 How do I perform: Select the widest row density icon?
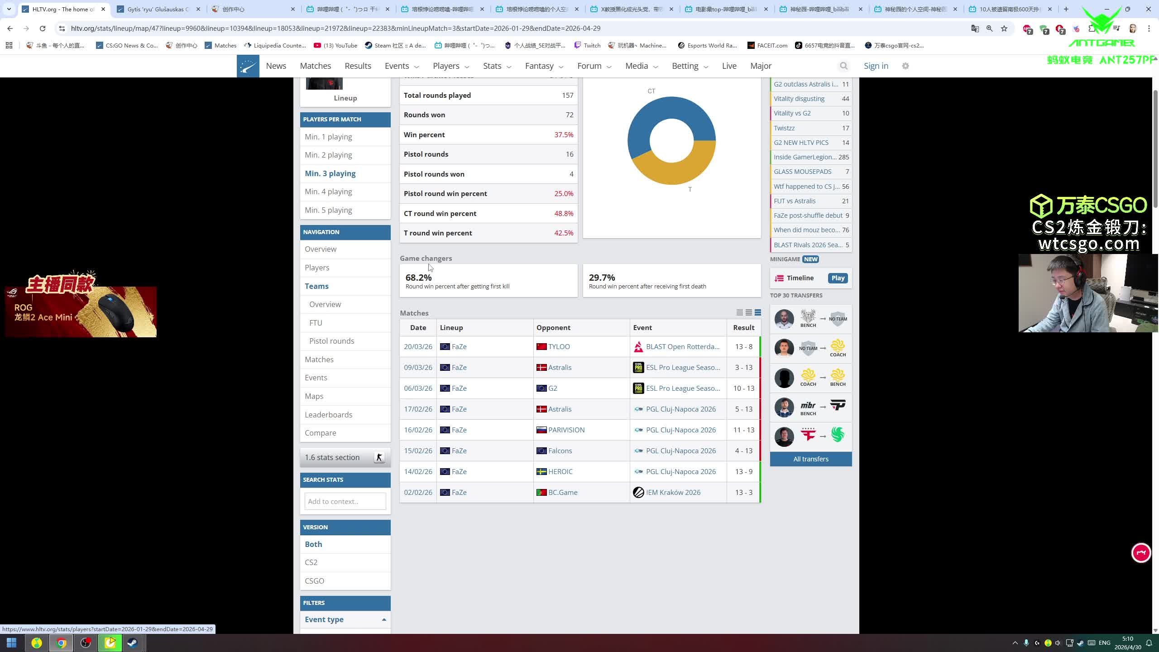[x=758, y=312]
